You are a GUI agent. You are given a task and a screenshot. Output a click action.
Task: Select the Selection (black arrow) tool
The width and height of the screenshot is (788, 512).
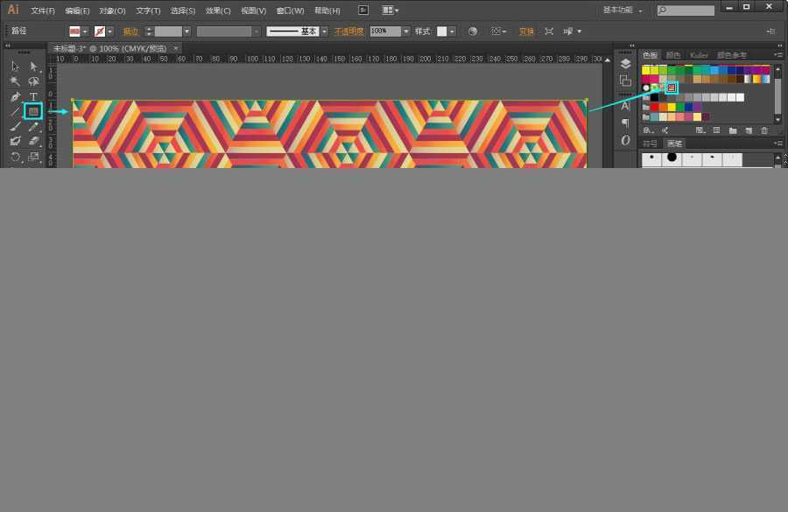[15, 67]
